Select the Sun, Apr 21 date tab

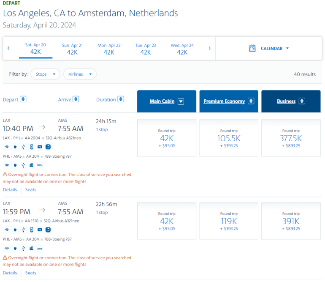(x=72, y=49)
